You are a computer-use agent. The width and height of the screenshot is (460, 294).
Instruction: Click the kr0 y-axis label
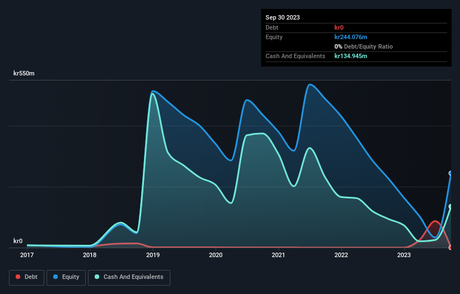pyautogui.click(x=18, y=241)
